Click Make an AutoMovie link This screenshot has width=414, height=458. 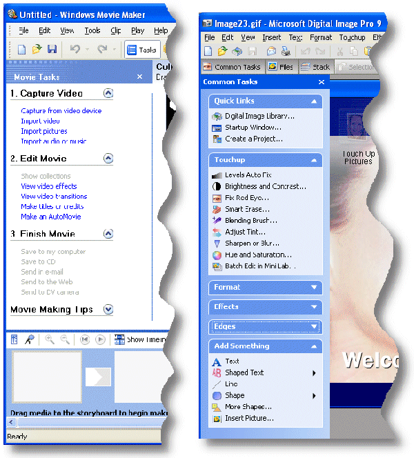51,217
